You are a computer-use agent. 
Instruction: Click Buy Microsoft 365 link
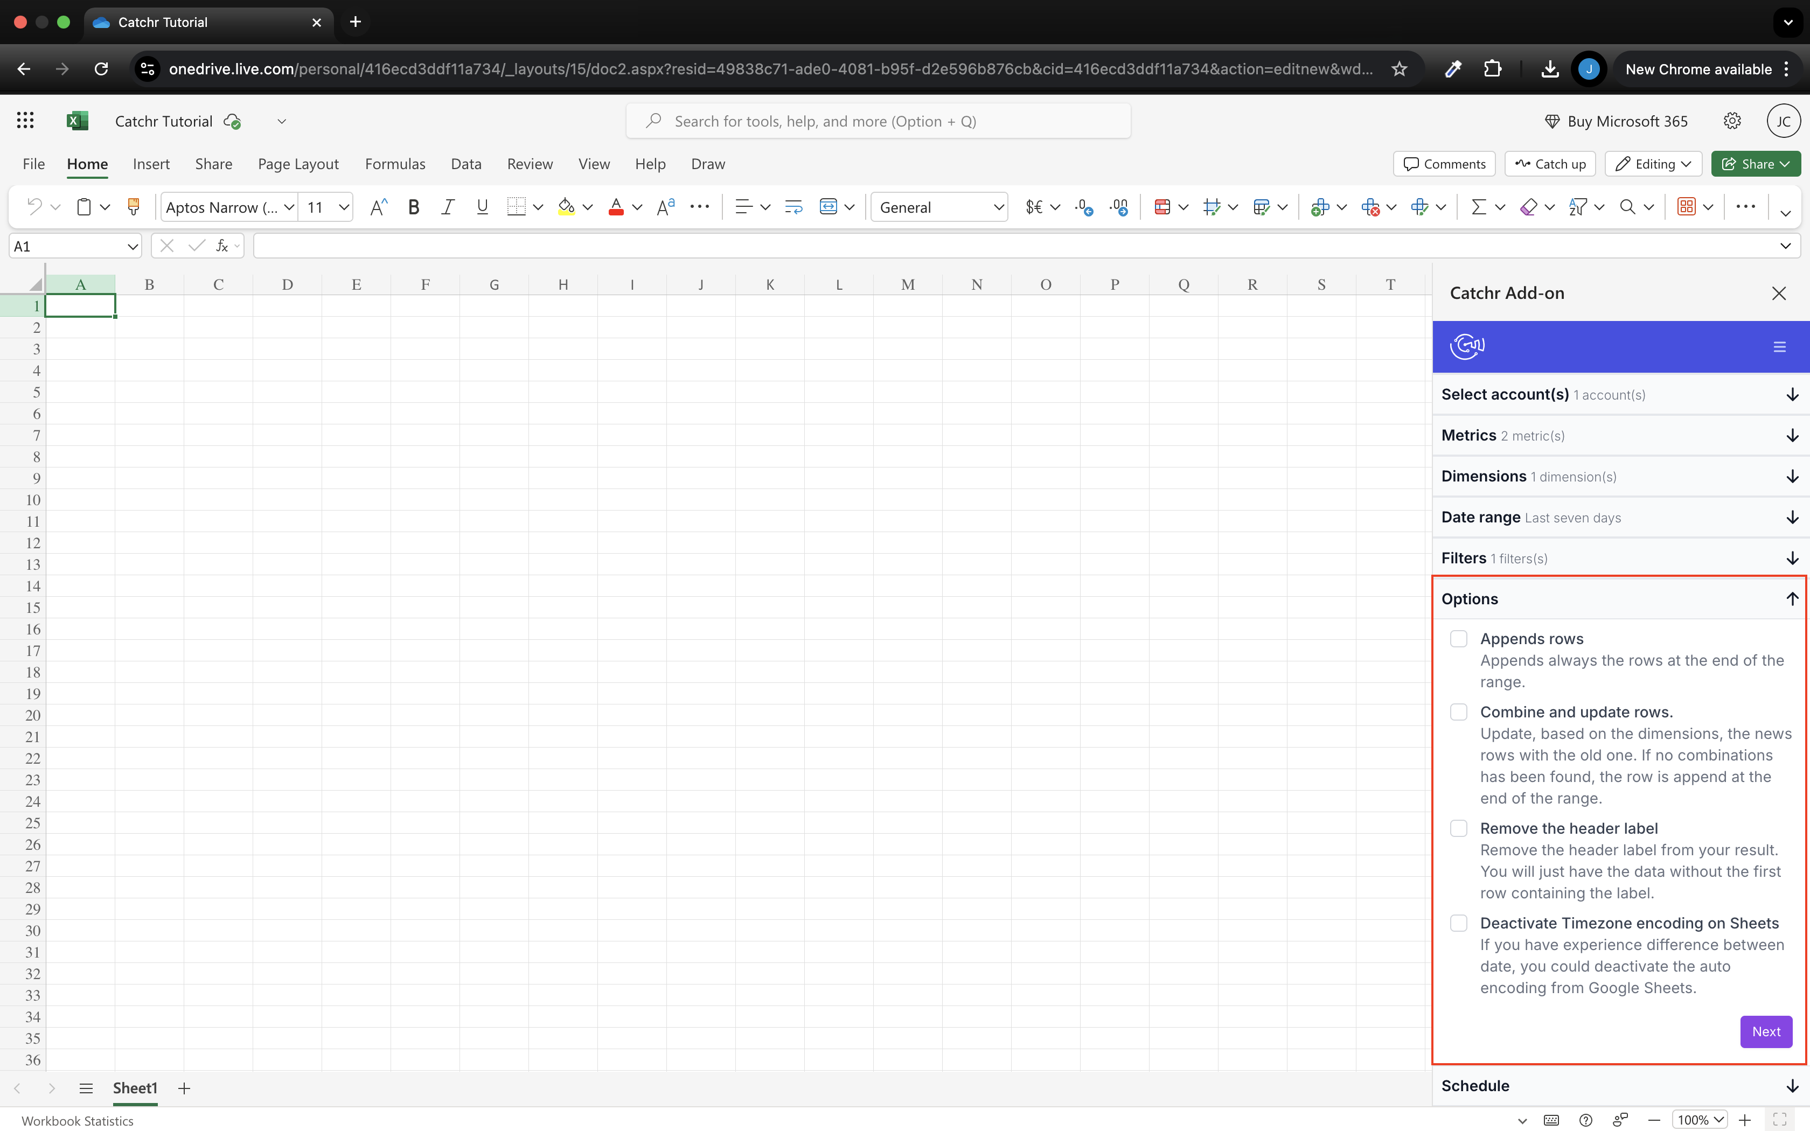click(x=1616, y=121)
